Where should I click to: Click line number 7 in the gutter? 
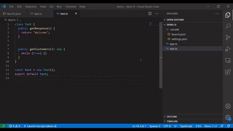pyautogui.click(x=8, y=49)
